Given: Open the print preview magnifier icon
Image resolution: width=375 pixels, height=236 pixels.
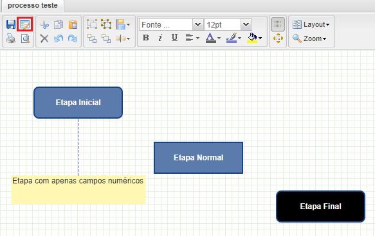Looking at the screenshot, I should (25, 38).
